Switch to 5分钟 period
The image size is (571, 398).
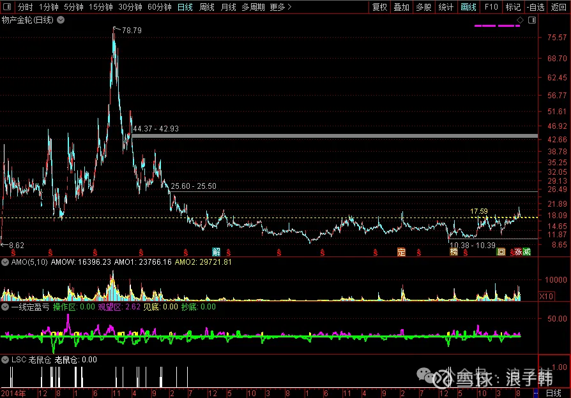click(x=73, y=7)
